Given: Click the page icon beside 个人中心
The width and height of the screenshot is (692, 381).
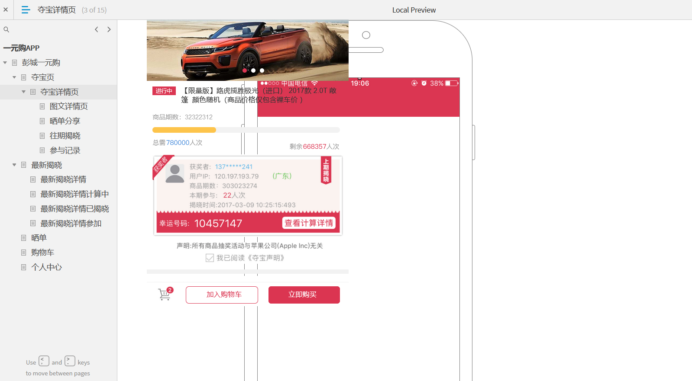Looking at the screenshot, I should (24, 267).
